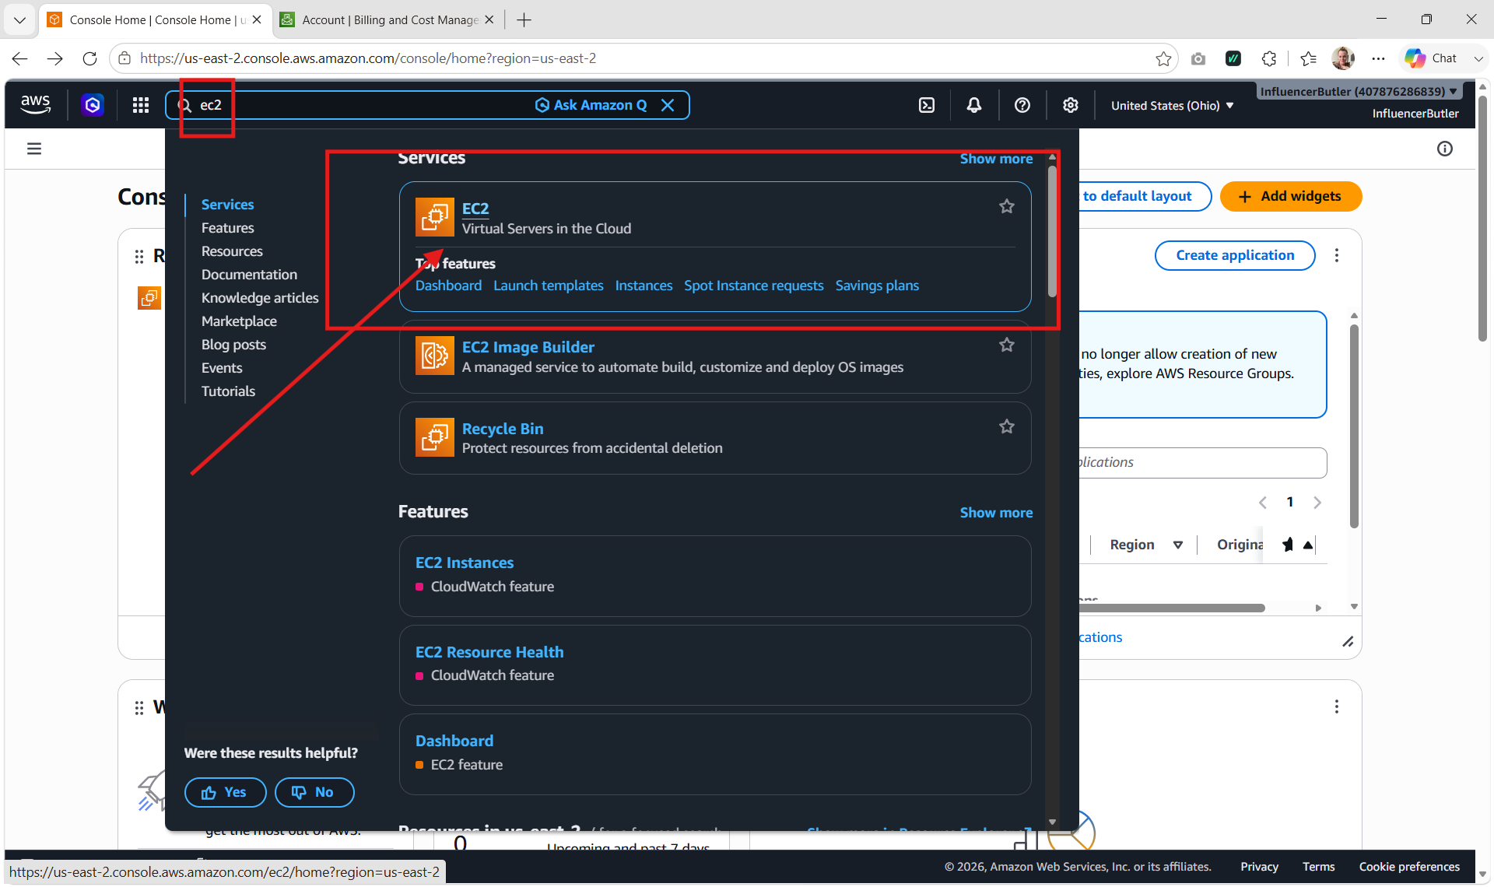Open the Instances feature link
Screen dimensions: 1494x887
(644, 286)
